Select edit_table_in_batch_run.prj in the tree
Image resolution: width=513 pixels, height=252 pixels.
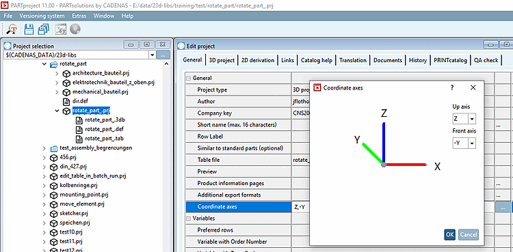click(x=93, y=176)
